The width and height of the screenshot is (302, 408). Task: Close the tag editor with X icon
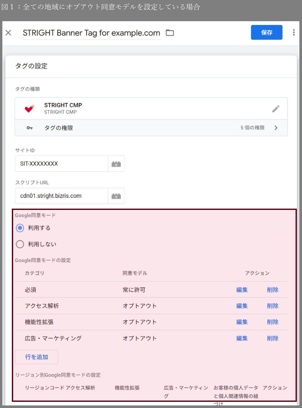click(x=8, y=33)
